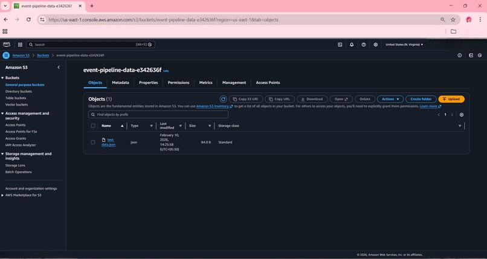Go to next page of objects
Viewport: 487px width, 259px height.
pyautogui.click(x=452, y=115)
